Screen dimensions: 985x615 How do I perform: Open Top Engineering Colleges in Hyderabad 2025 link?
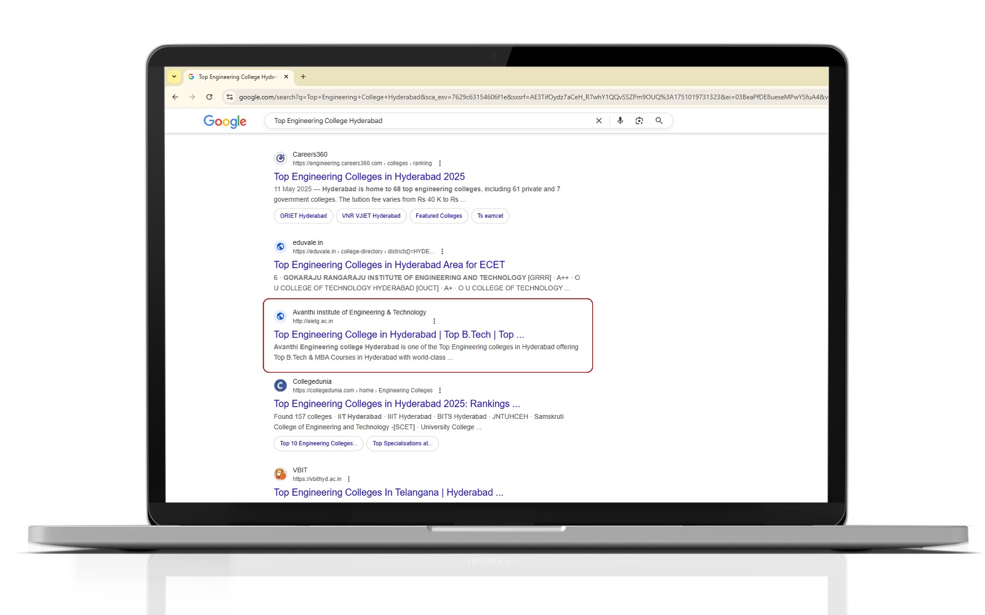coord(369,177)
